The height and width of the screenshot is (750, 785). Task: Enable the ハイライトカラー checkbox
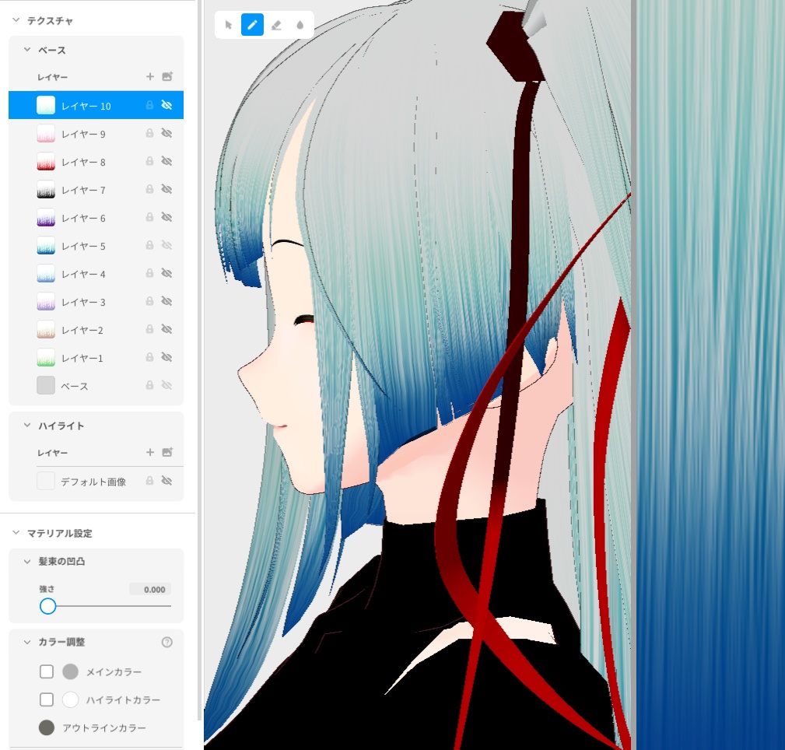pos(47,699)
